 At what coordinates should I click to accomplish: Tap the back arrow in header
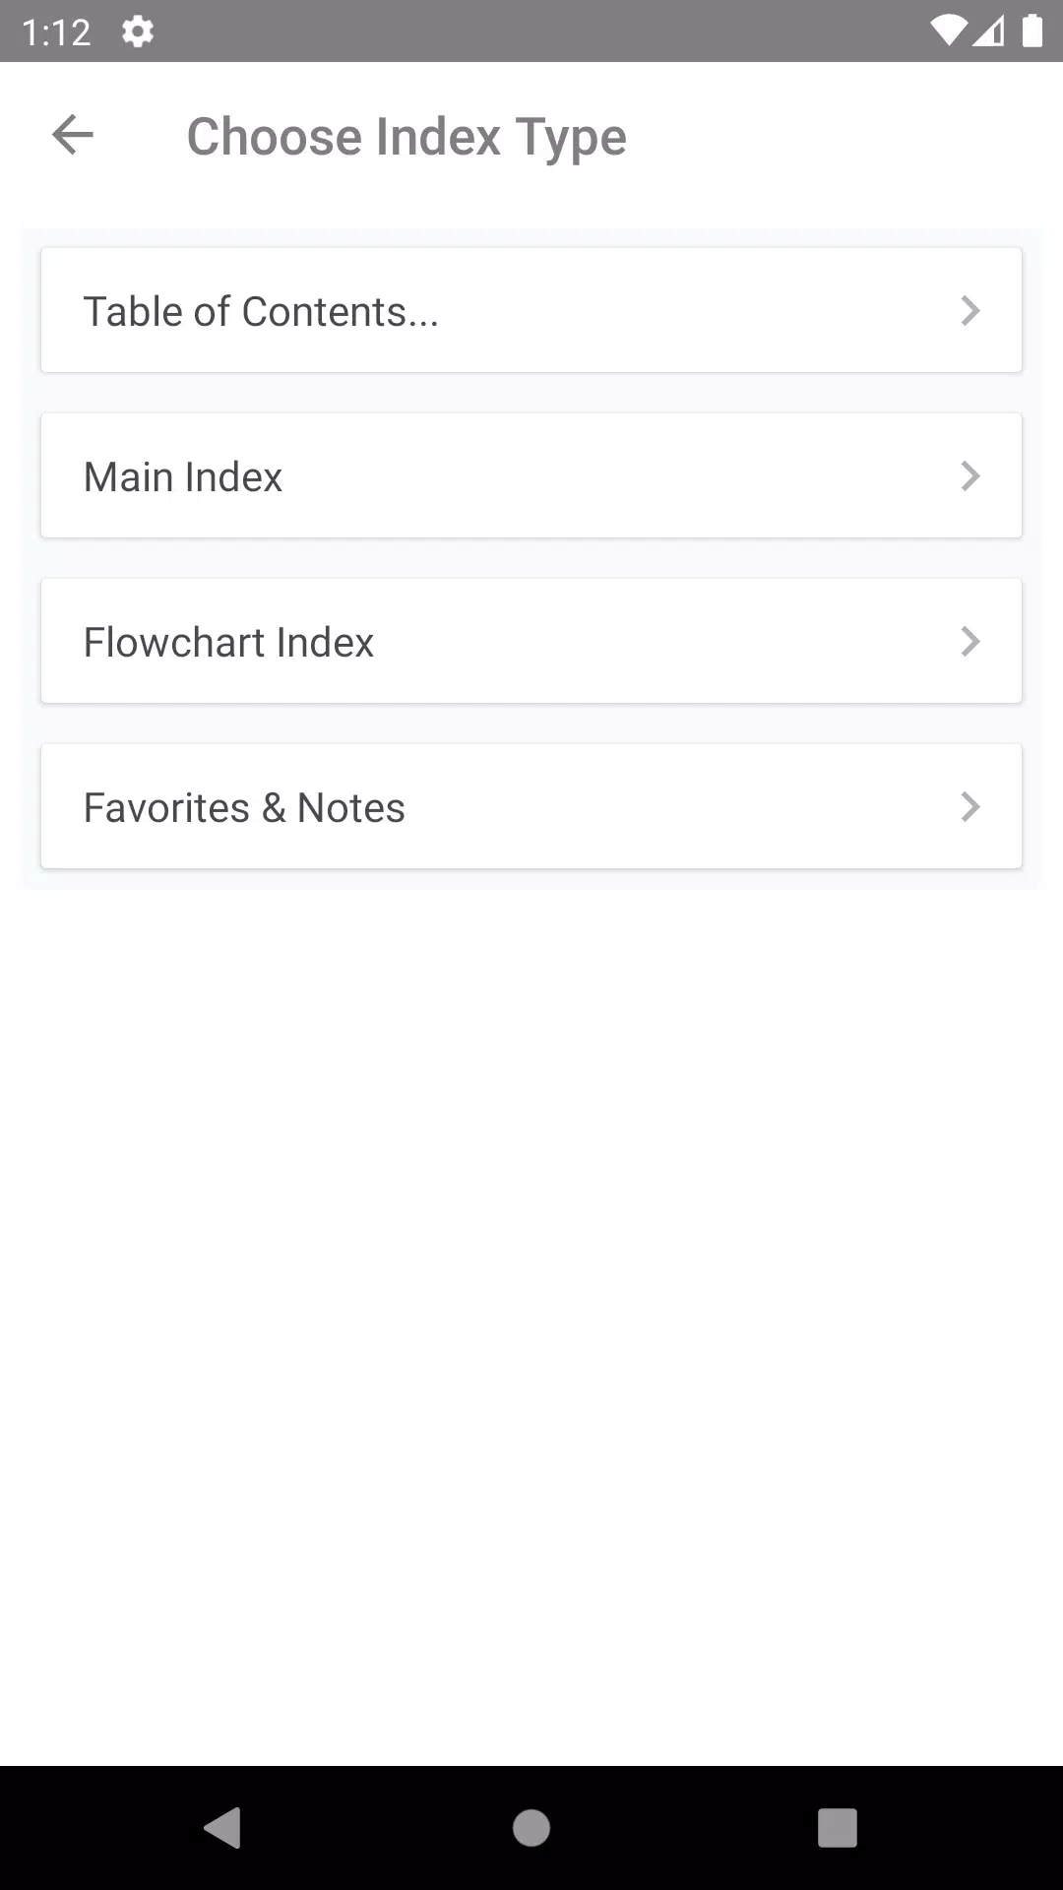(x=73, y=135)
